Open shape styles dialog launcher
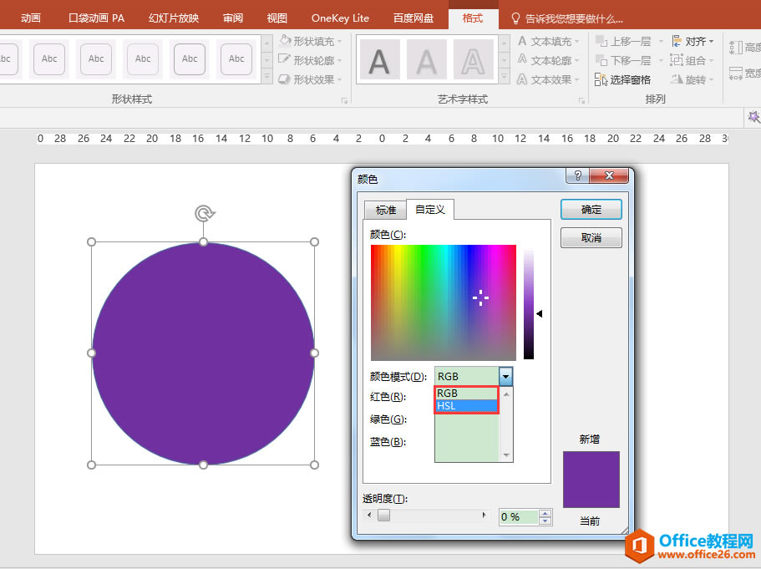Viewport: 761px width, 569px height. tap(344, 100)
